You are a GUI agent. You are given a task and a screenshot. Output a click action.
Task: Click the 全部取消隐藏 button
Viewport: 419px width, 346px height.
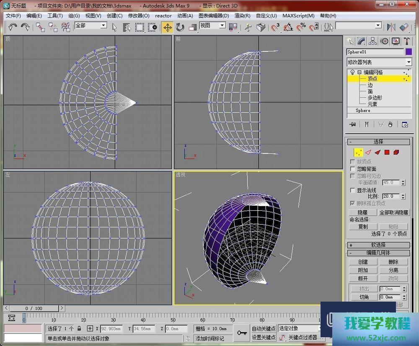[x=393, y=213]
